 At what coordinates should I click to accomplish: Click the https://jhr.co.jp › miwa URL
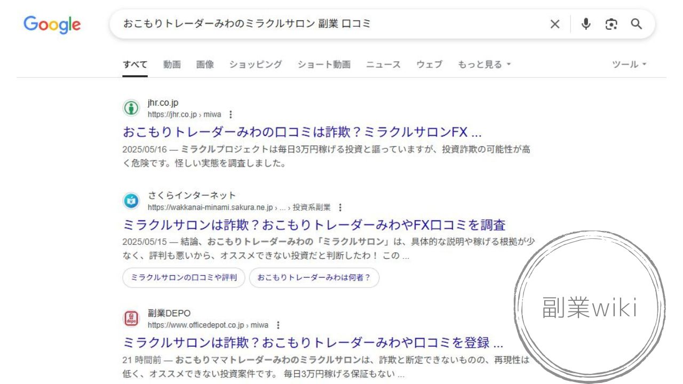pyautogui.click(x=184, y=115)
